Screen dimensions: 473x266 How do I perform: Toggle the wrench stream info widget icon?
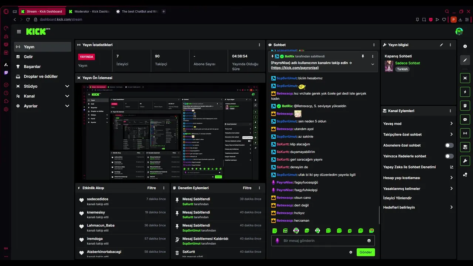(x=465, y=161)
